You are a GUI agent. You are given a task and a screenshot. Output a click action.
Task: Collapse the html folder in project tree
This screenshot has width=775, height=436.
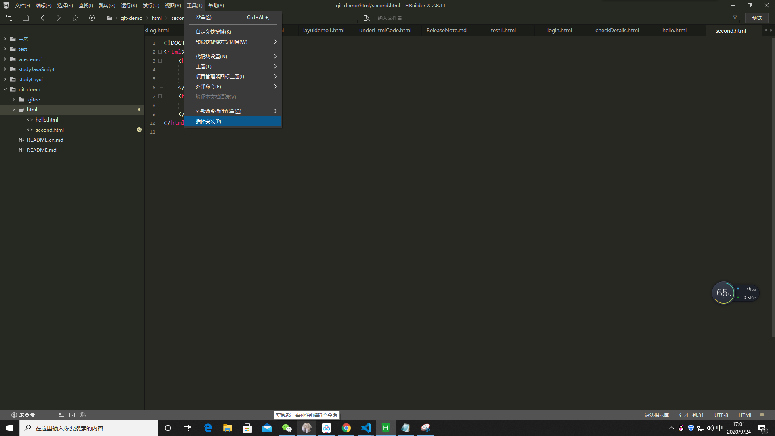(14, 110)
